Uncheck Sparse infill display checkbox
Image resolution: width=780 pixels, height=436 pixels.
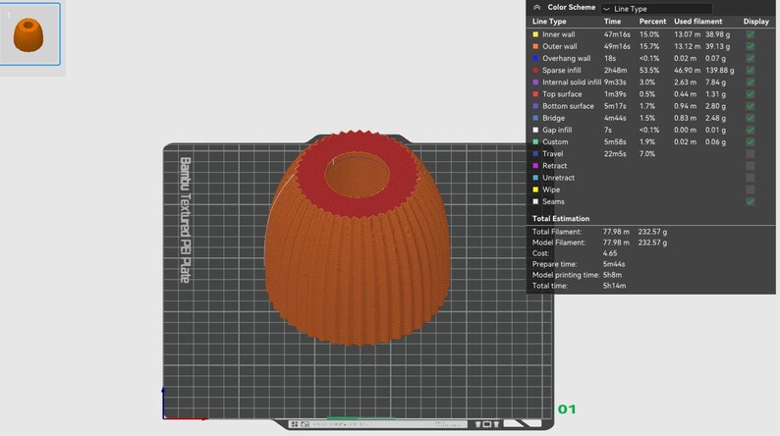[751, 71]
